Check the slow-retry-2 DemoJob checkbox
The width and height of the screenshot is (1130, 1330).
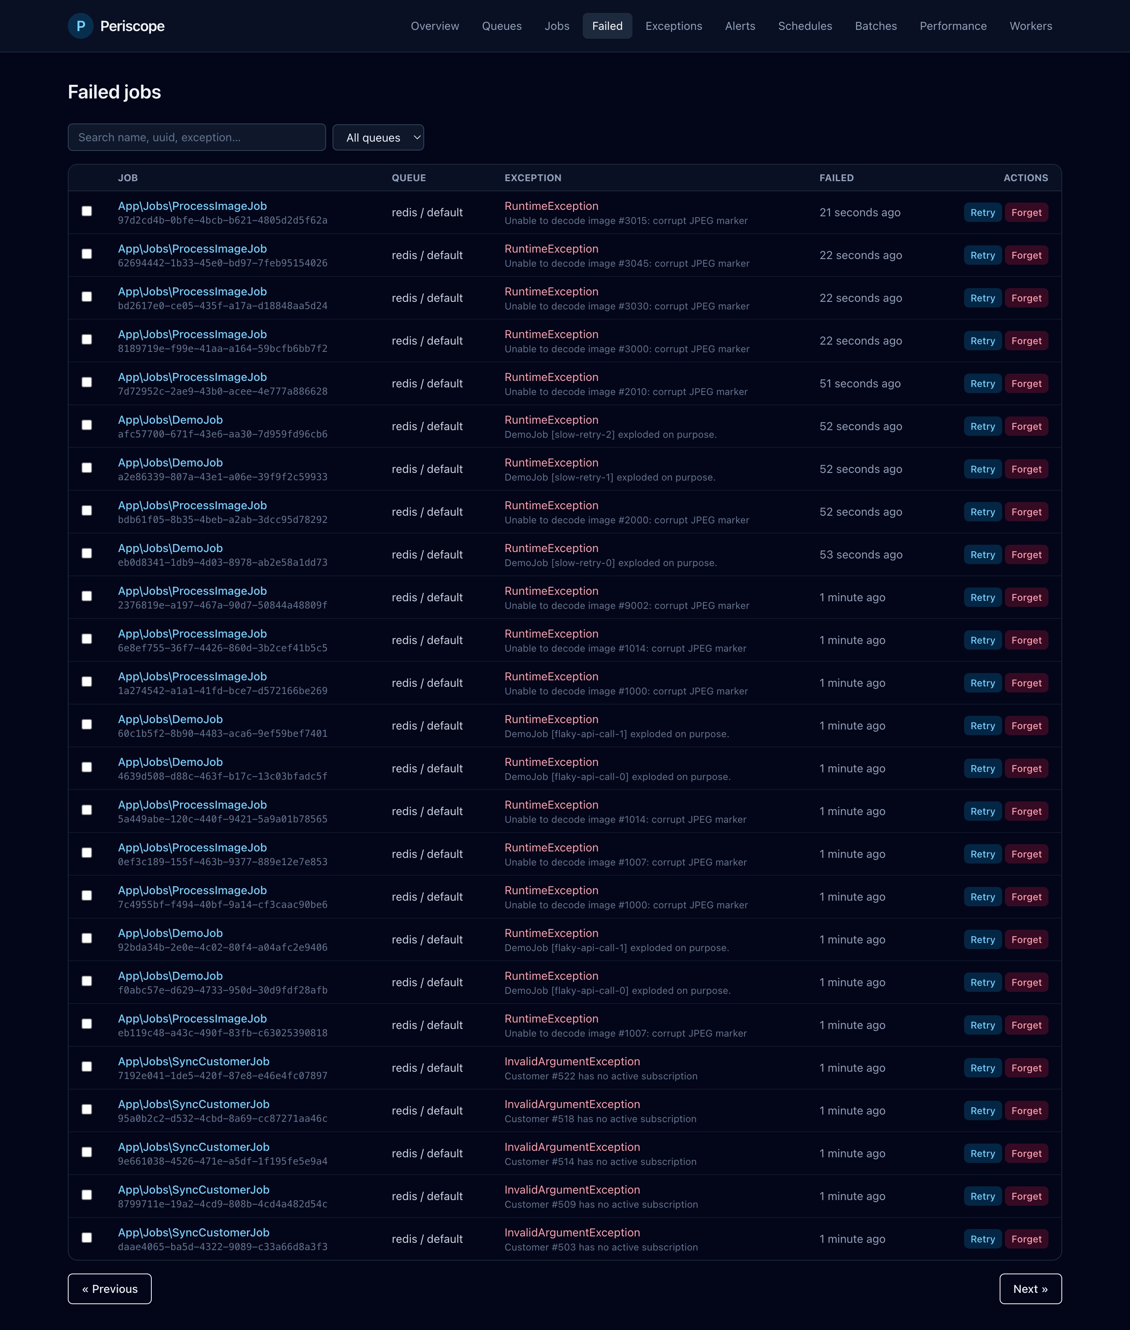point(86,425)
